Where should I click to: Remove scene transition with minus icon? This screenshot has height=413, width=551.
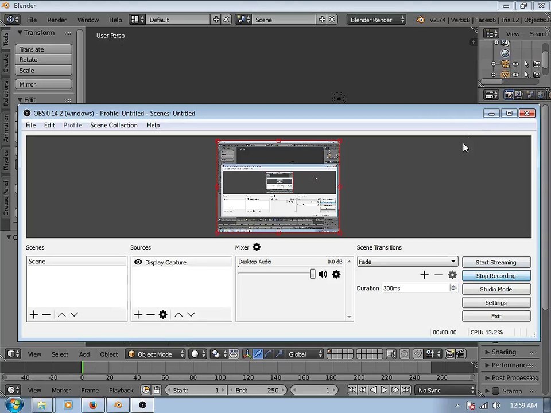point(439,275)
